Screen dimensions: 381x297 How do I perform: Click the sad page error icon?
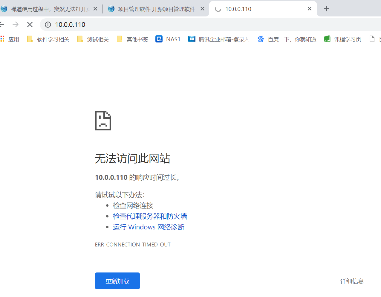(103, 121)
